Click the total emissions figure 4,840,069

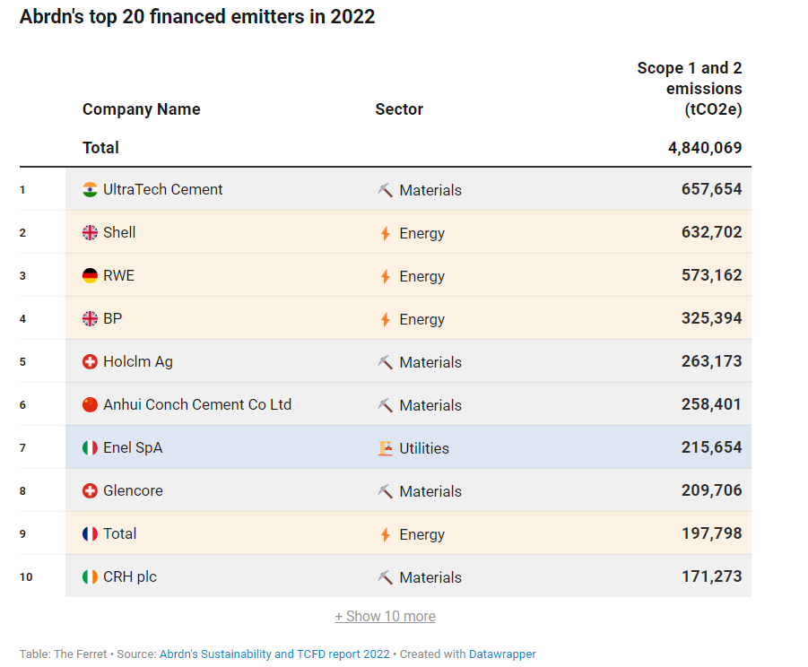(705, 148)
